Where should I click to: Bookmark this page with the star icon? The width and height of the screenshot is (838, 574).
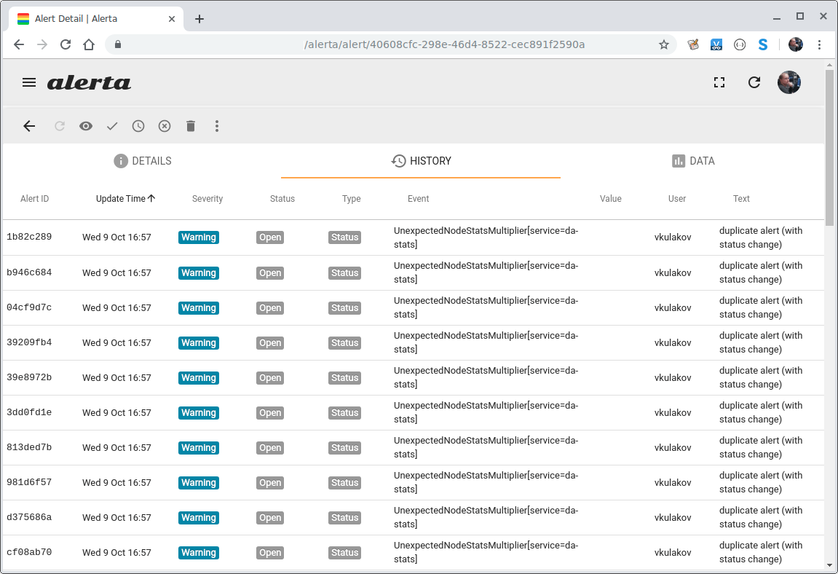(x=664, y=44)
